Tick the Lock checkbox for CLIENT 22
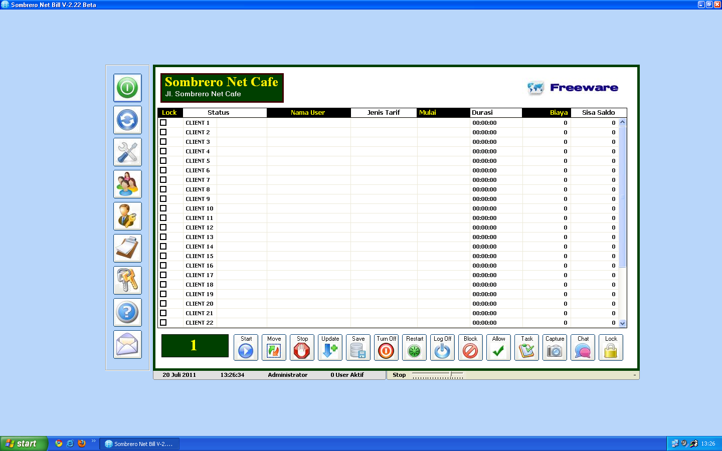The image size is (722, 451). point(163,323)
